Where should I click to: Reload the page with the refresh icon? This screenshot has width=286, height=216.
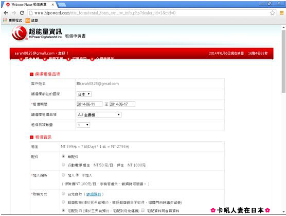click(22, 13)
